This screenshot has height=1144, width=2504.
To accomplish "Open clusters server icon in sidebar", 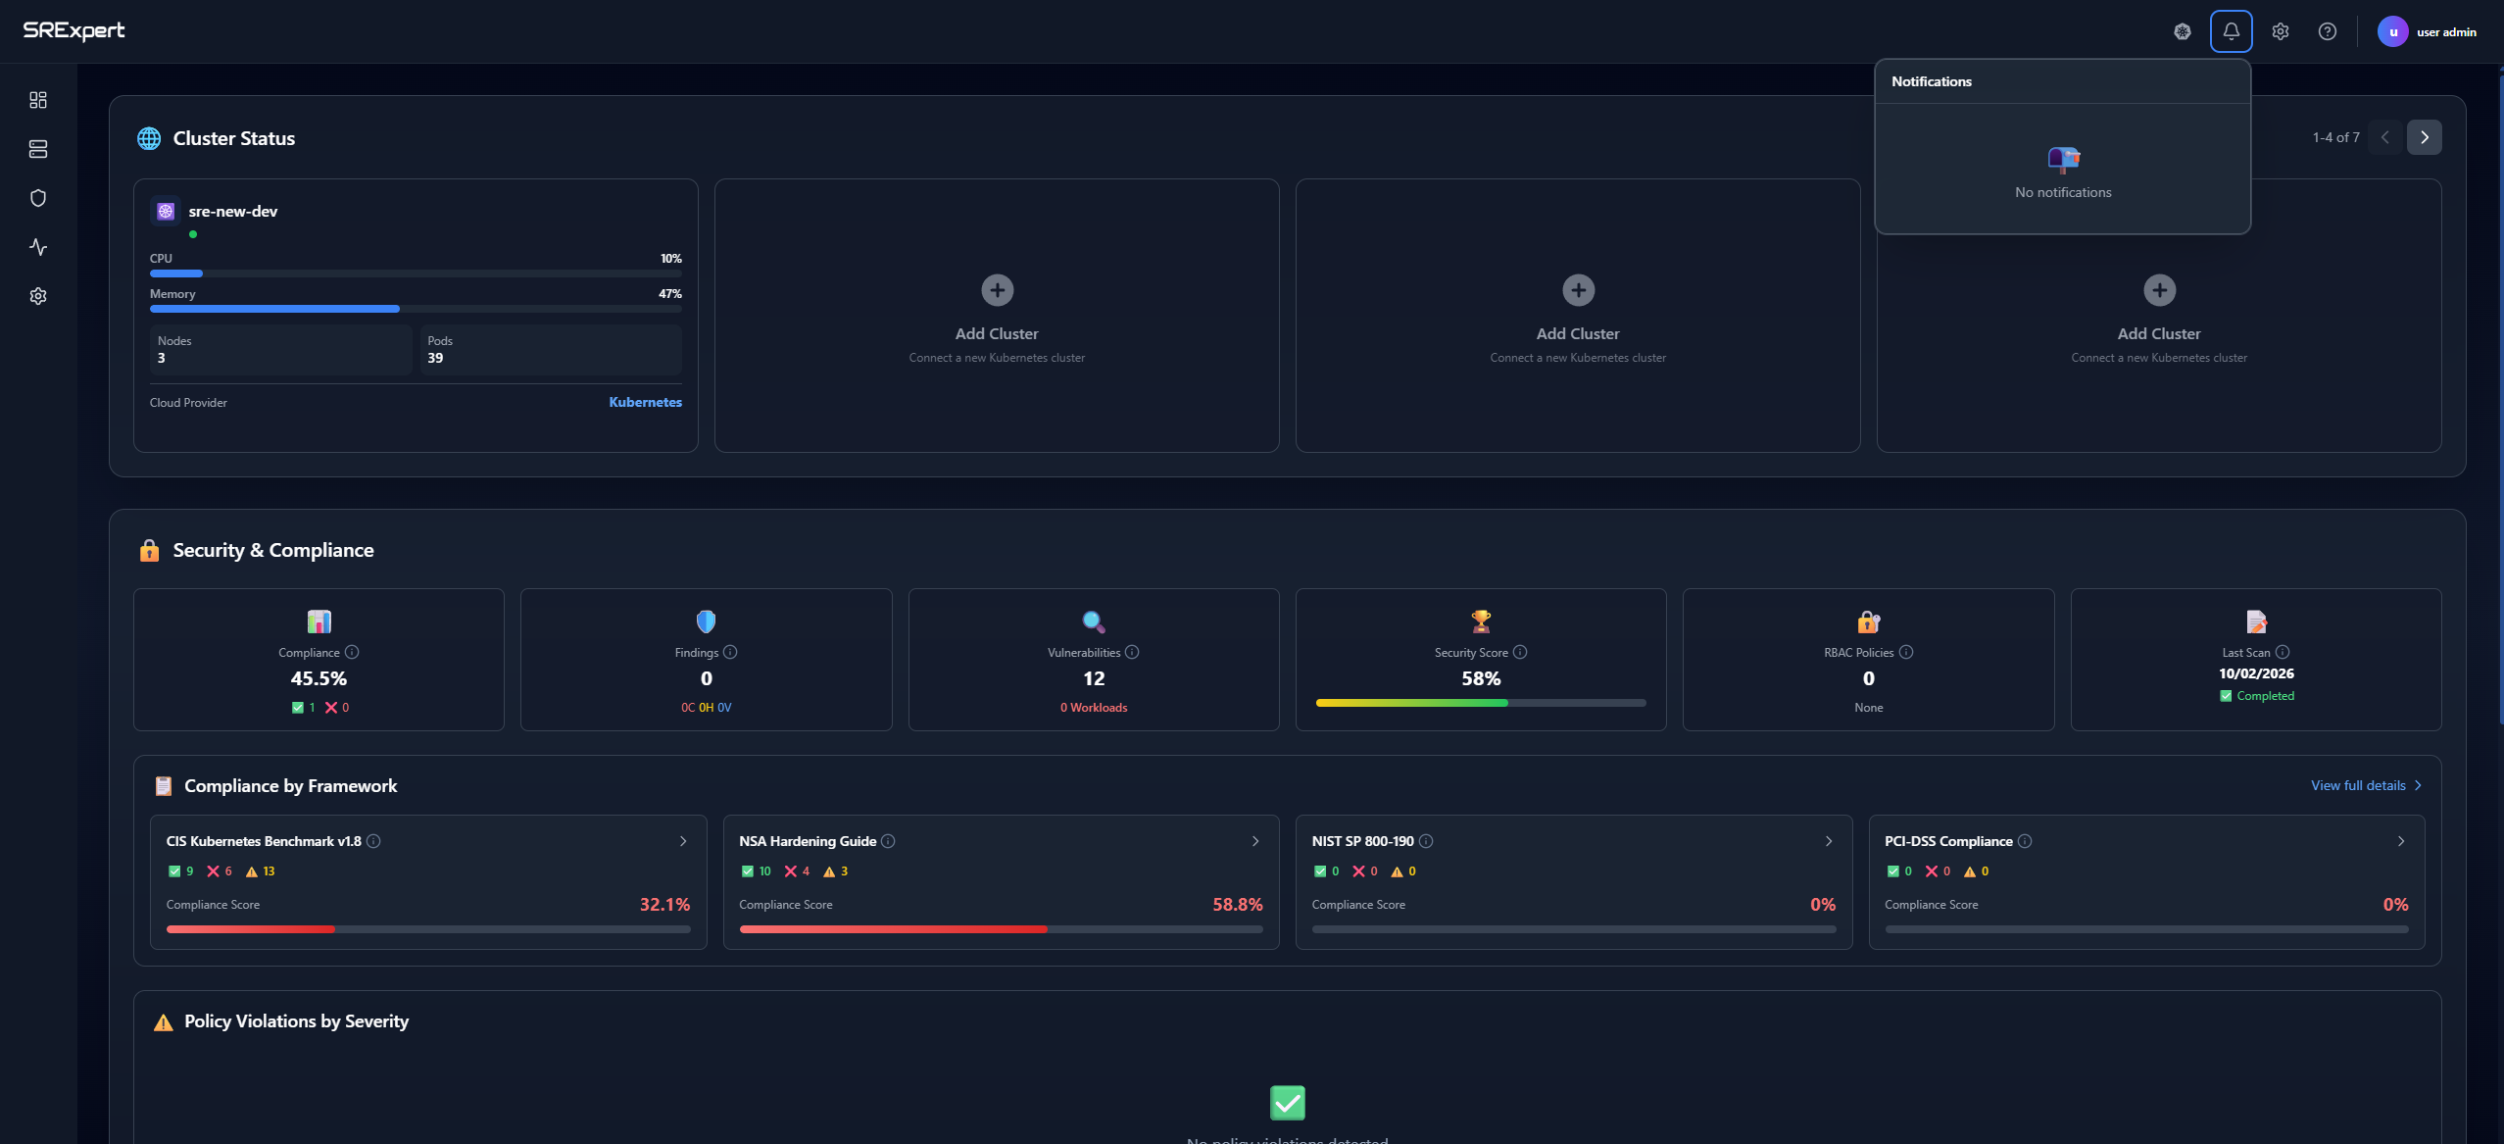I will pos(38,149).
